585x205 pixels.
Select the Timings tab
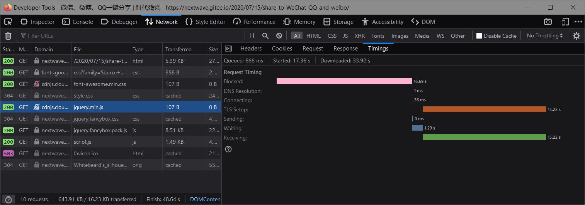pos(378,49)
